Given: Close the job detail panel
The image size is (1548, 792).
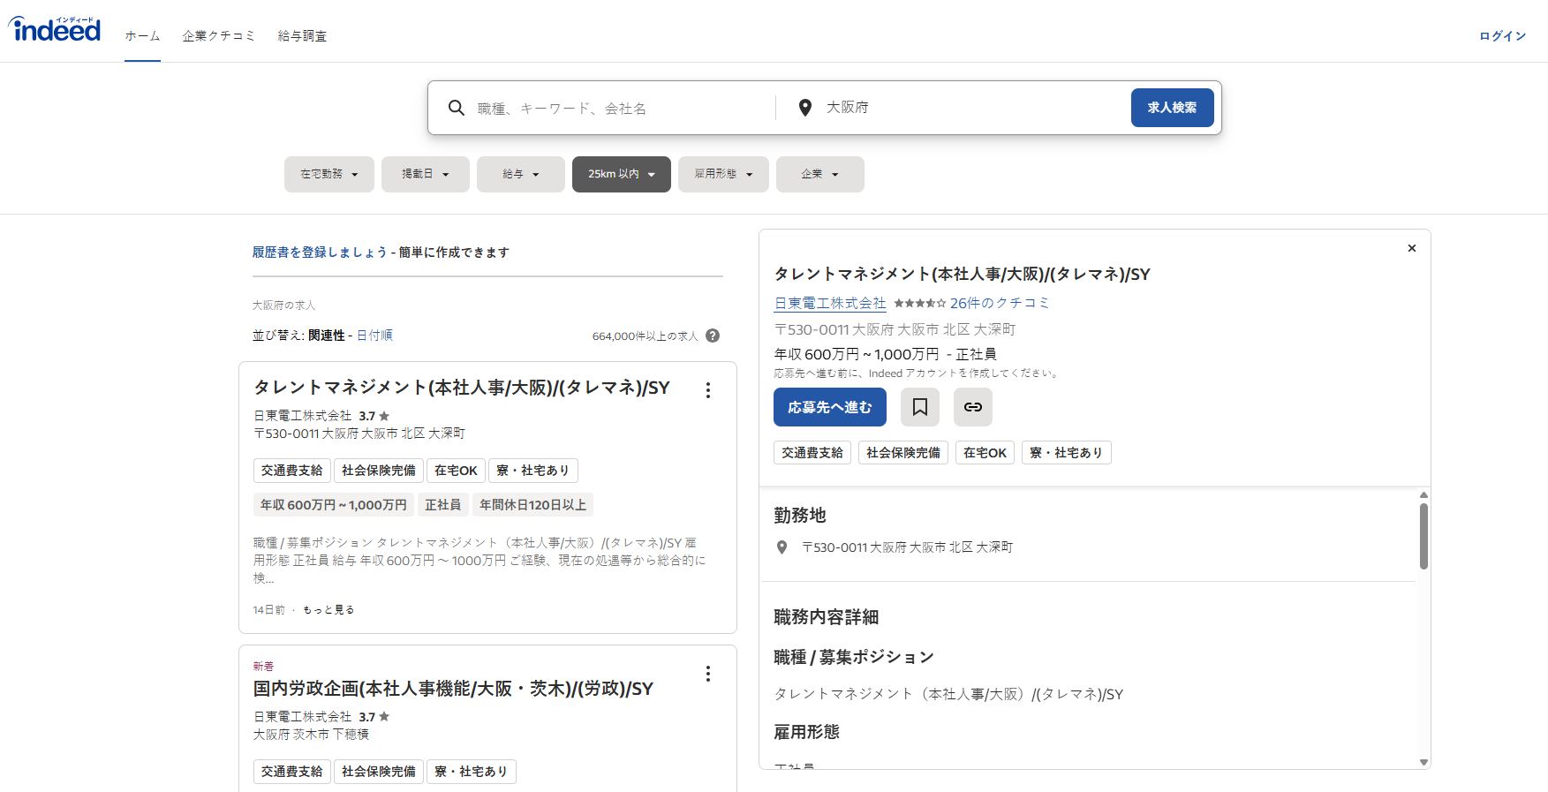Looking at the screenshot, I should (x=1412, y=248).
